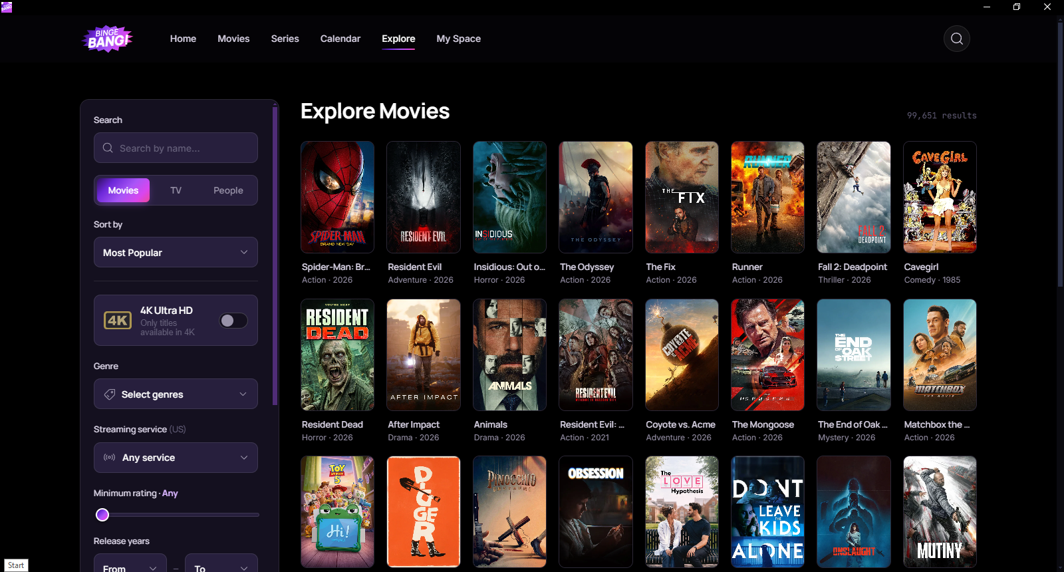Screen dimensions: 1064x572
Task: Open Don't Leave the Kids Alone poster
Action: 767,511
